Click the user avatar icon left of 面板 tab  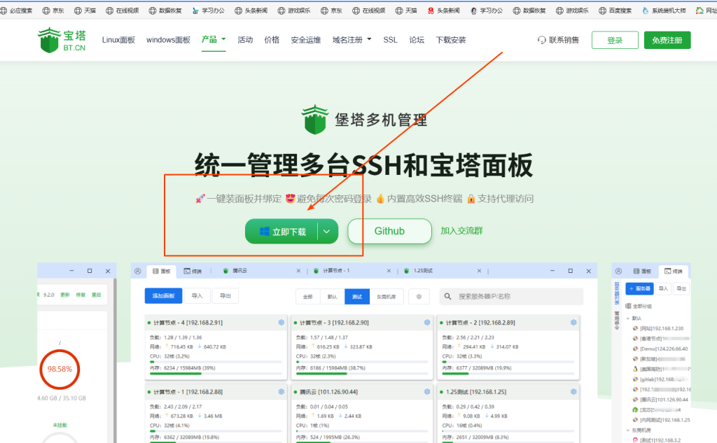(x=138, y=271)
